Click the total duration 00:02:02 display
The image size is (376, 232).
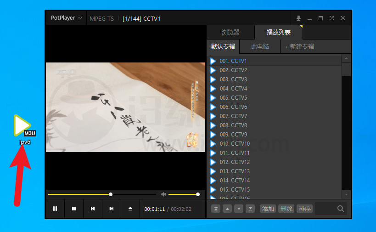click(181, 209)
